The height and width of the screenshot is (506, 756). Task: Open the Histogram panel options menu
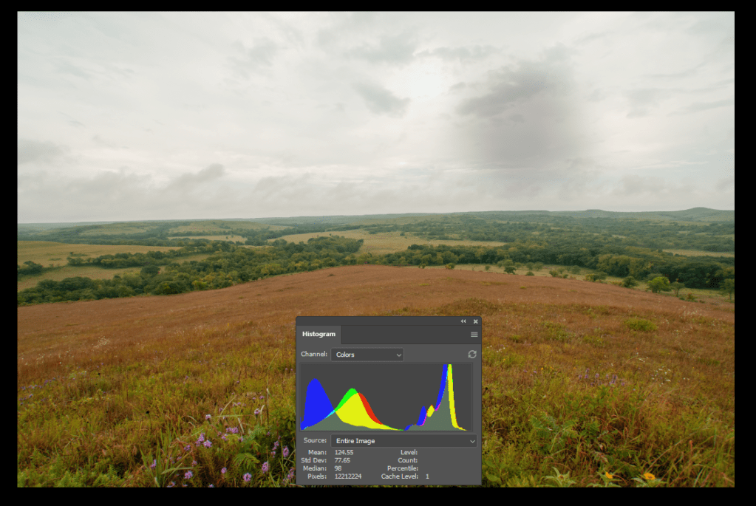[x=474, y=335]
